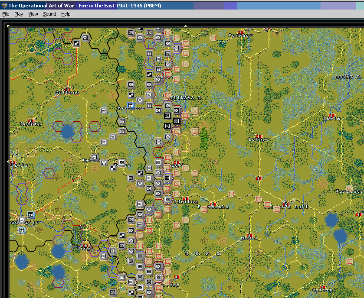This screenshot has height=298, width=364.
Task: Select red Soviet unit west of Porkhov
Action: [213, 38]
